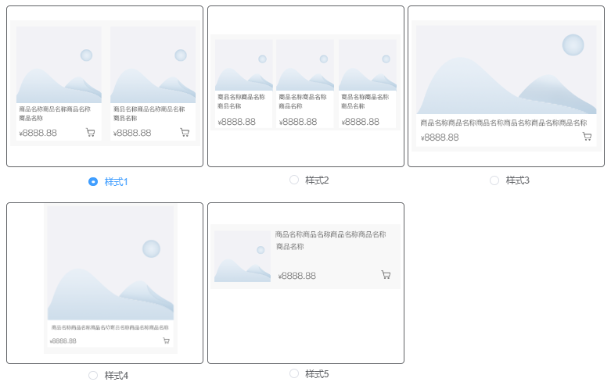Choose the 样式2 radio option
Screen dimensions: 611x382
click(294, 180)
